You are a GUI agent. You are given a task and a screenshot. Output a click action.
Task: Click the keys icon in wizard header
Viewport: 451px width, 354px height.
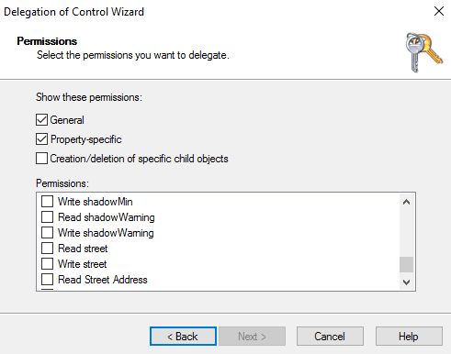click(423, 52)
